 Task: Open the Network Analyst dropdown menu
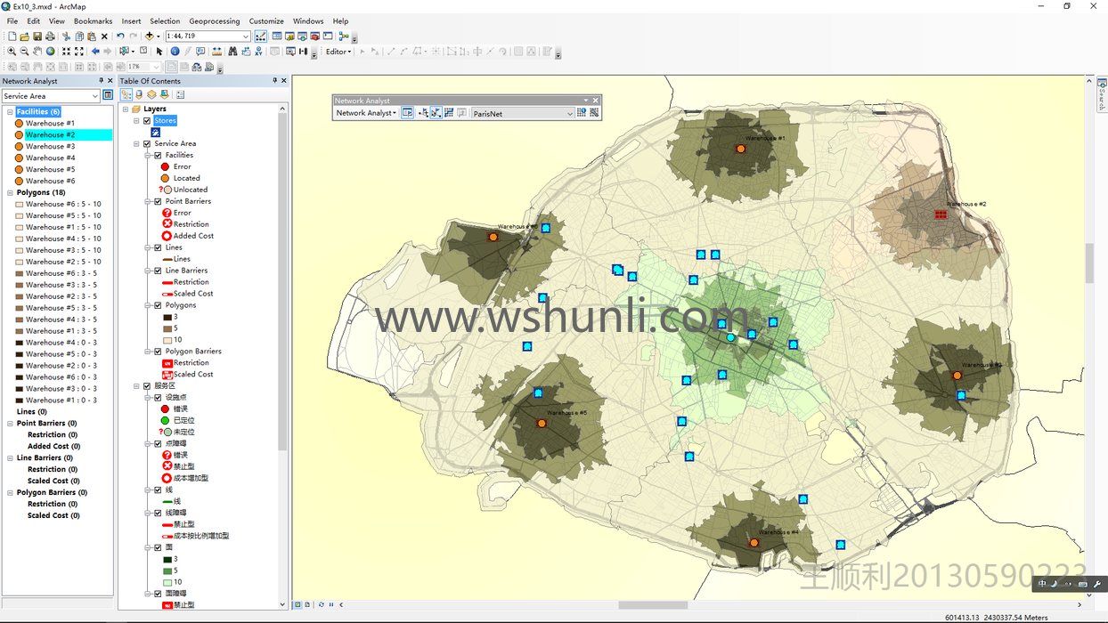point(366,113)
